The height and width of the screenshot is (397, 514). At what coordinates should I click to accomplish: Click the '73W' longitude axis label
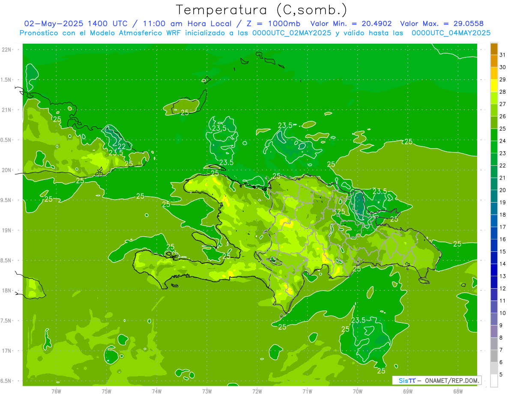point(207,391)
